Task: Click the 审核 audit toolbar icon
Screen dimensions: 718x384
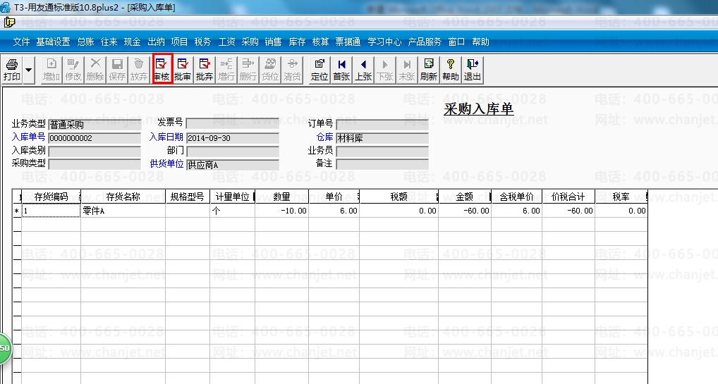Action: [162, 70]
